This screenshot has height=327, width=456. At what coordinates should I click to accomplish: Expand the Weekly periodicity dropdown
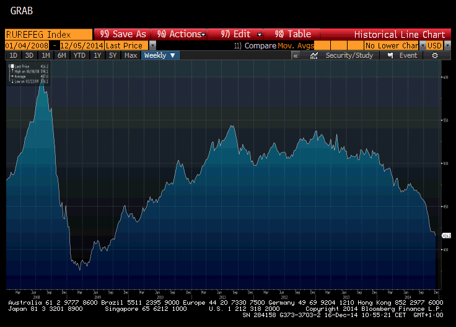(x=160, y=55)
